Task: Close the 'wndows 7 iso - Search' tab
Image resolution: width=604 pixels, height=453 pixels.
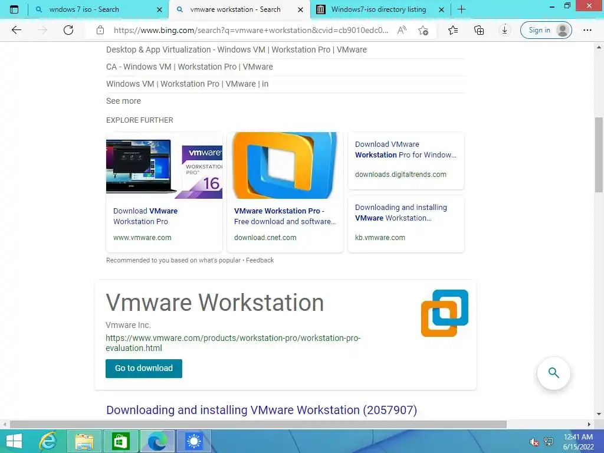Action: [x=159, y=9]
